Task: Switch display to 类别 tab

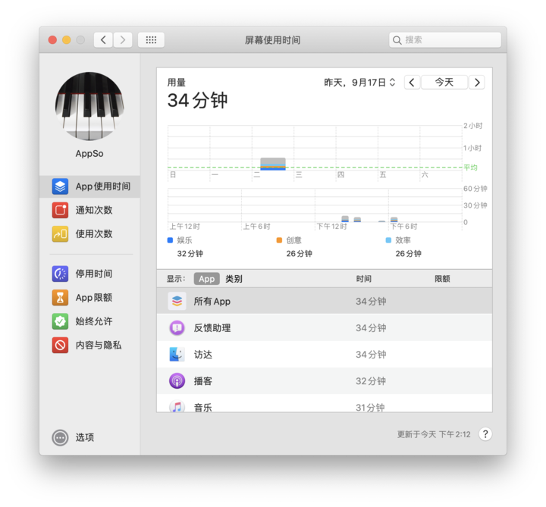Action: (x=234, y=279)
